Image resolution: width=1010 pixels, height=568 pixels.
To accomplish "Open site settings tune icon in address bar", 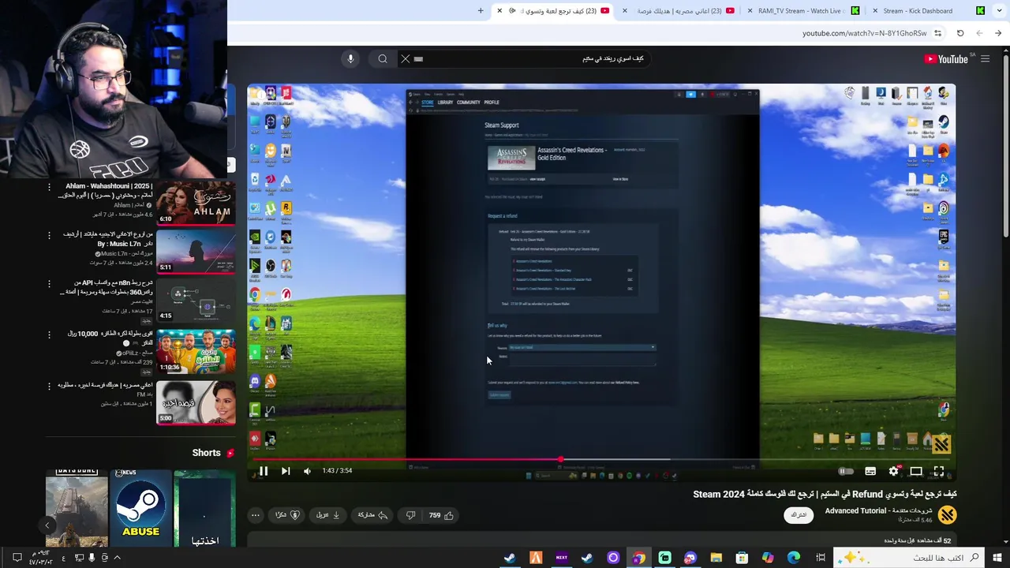I will [x=937, y=33].
